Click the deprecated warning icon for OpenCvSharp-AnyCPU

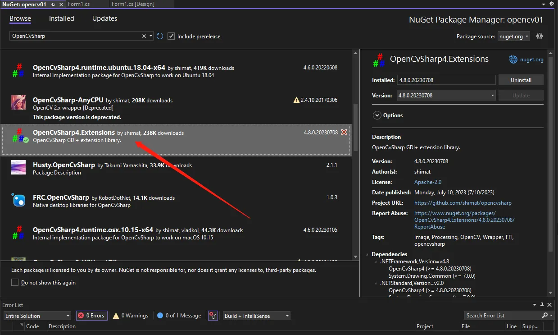(296, 100)
